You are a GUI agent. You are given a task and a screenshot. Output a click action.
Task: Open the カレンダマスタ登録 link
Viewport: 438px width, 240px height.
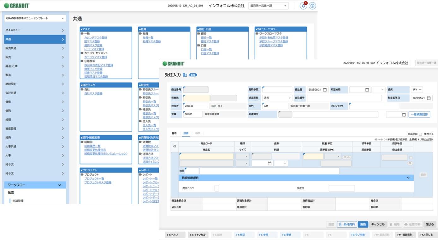96,38
